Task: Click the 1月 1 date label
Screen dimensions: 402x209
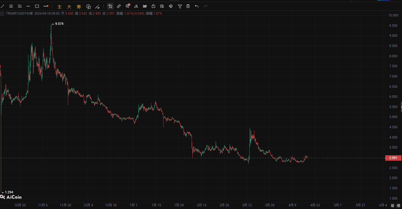Action: (x=134, y=205)
